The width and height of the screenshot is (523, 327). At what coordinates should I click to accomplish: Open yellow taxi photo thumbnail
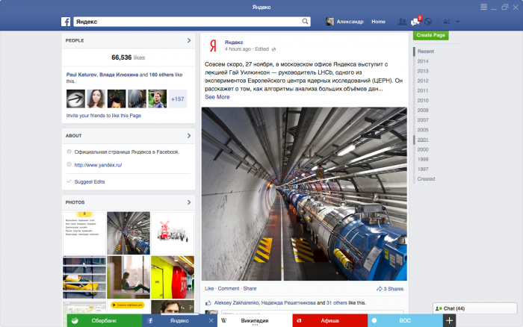point(84,277)
